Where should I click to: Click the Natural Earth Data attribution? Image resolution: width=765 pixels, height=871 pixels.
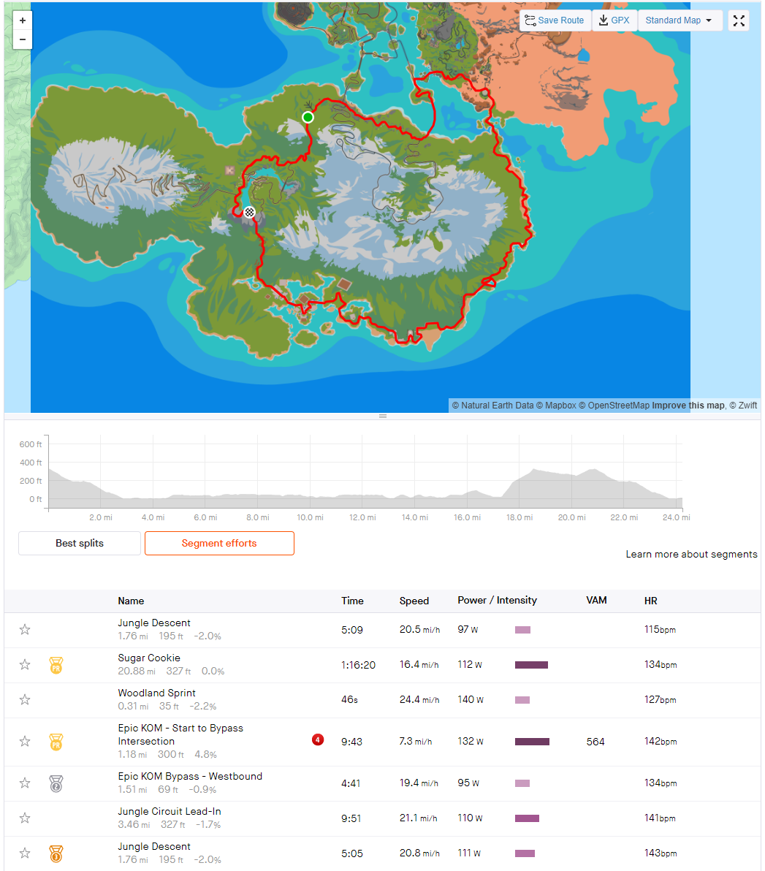[492, 406]
